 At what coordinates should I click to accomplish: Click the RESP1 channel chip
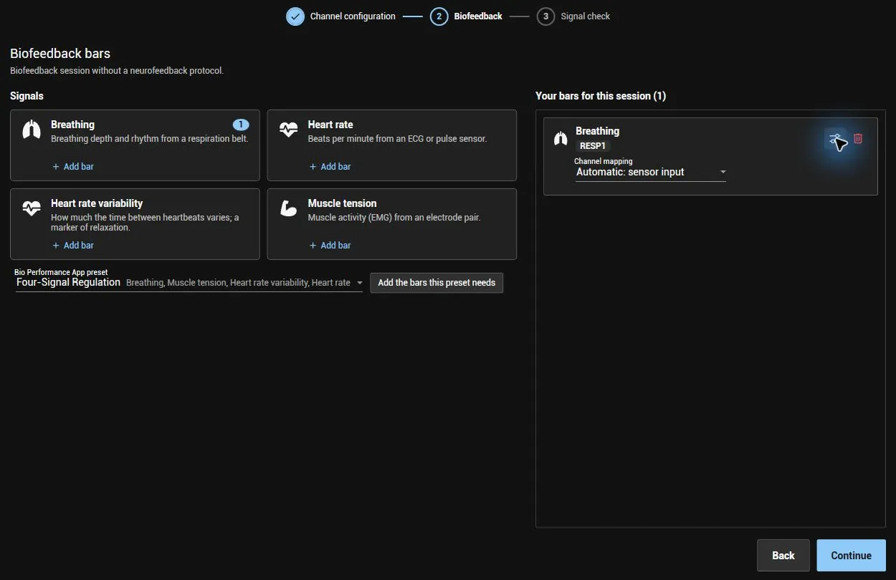coord(593,145)
